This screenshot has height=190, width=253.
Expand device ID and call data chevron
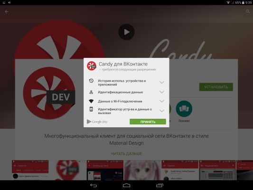tap(162, 111)
